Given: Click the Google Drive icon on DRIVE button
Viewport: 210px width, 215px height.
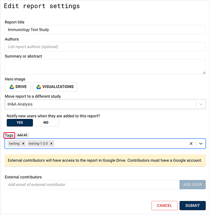Looking at the screenshot, I should tap(12, 87).
